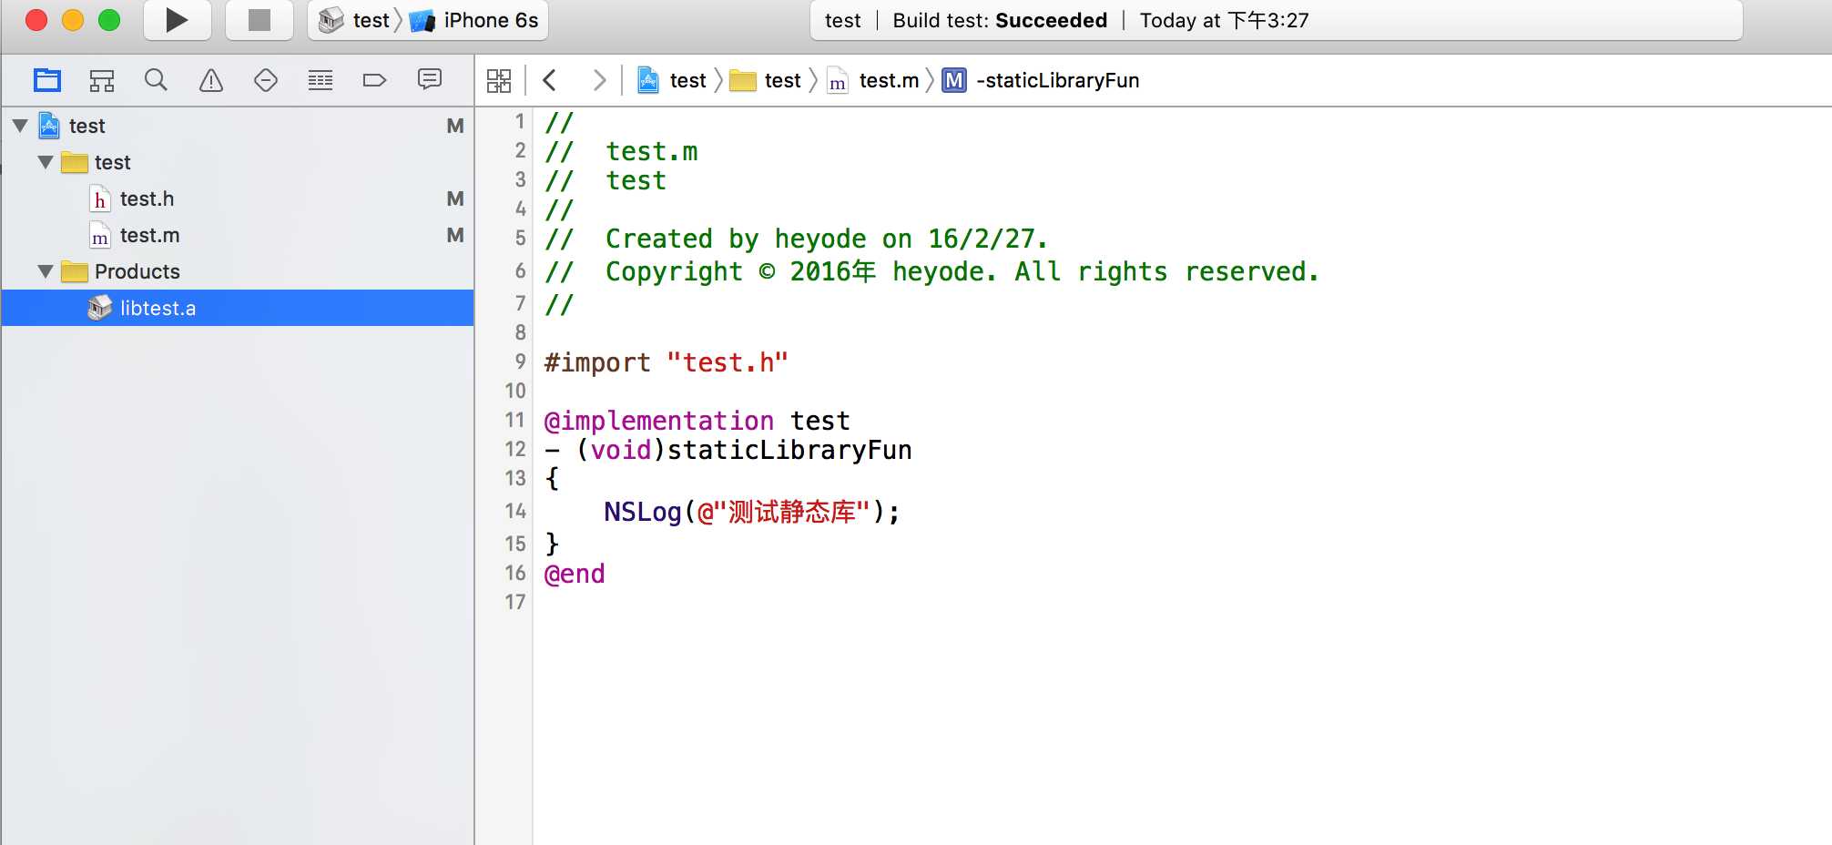
Task: Open the Breakpoint navigator
Action: point(374,80)
